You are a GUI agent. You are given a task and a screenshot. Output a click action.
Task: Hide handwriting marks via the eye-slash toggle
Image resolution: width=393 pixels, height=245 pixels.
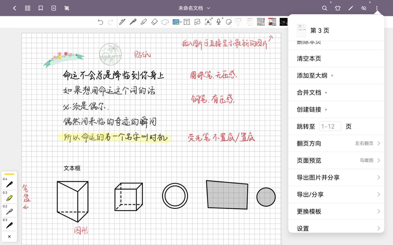(364, 8)
